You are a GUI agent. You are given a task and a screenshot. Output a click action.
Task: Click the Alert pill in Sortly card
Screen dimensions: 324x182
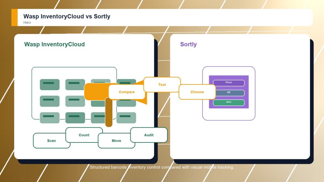tap(229, 103)
